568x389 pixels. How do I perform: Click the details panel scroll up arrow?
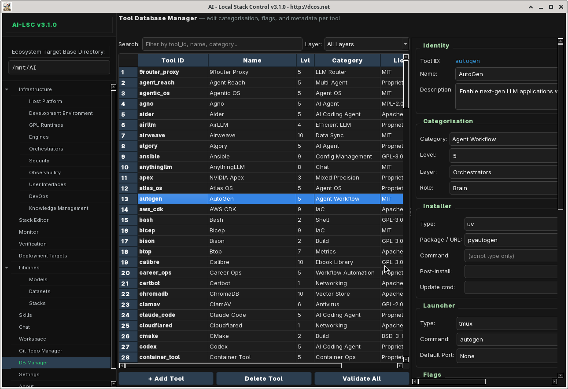point(561,41)
